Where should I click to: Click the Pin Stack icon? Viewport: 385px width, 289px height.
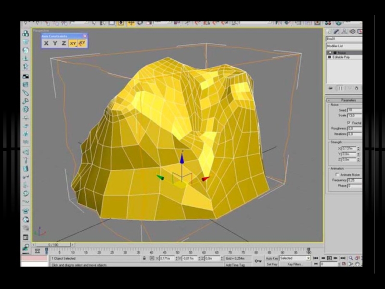click(331, 88)
